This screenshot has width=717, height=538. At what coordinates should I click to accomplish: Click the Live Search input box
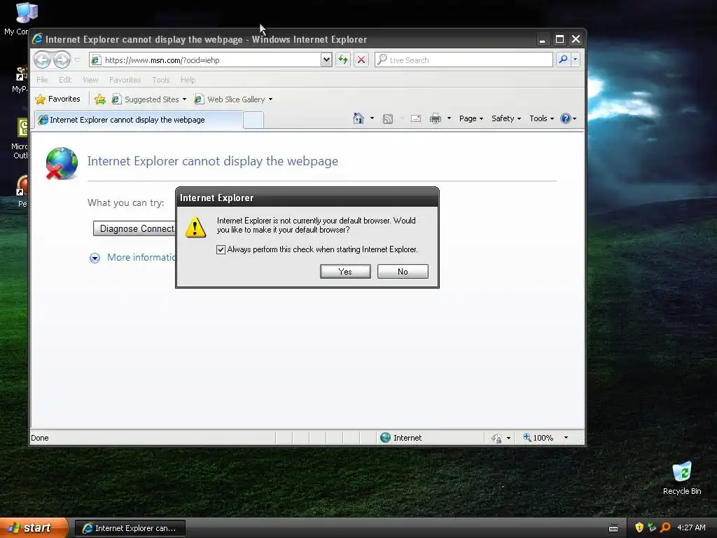(x=464, y=60)
